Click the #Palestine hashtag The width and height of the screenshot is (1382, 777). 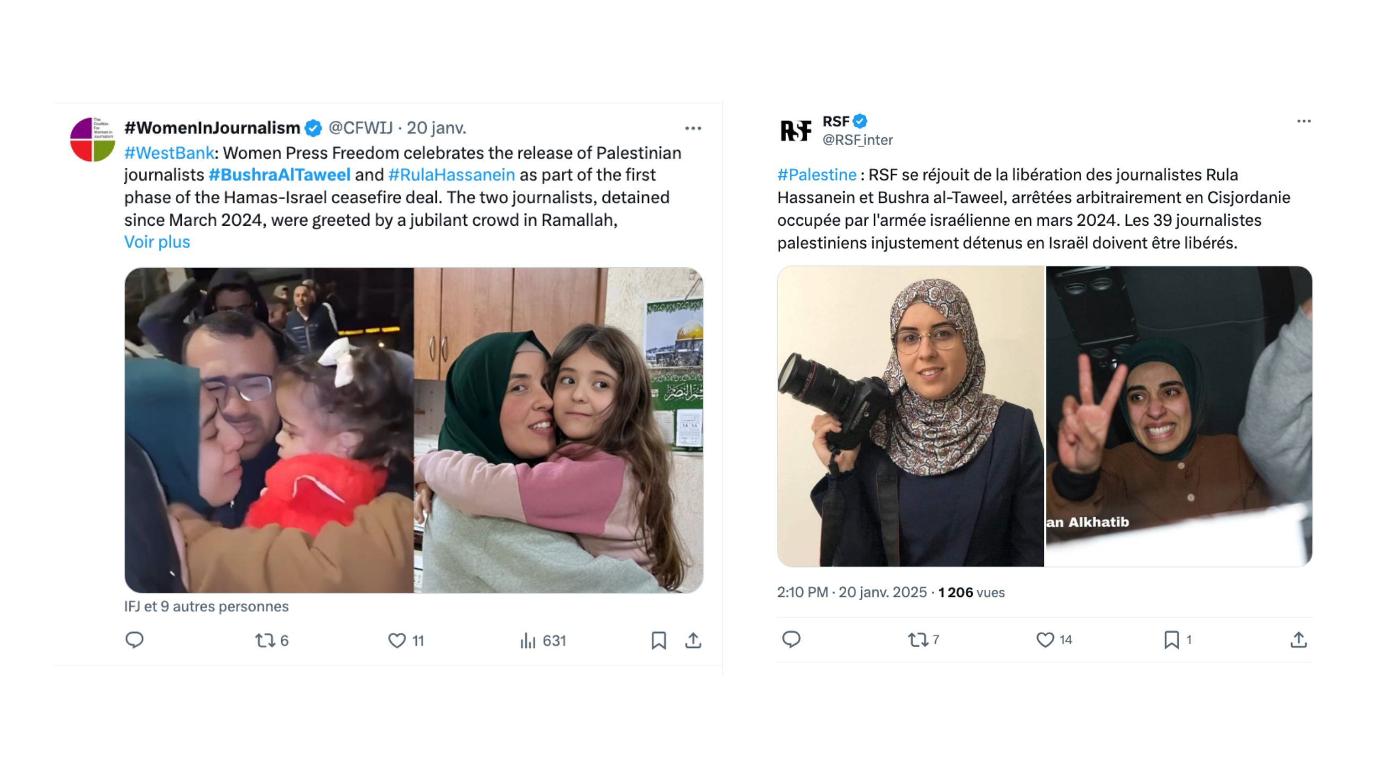coord(816,175)
